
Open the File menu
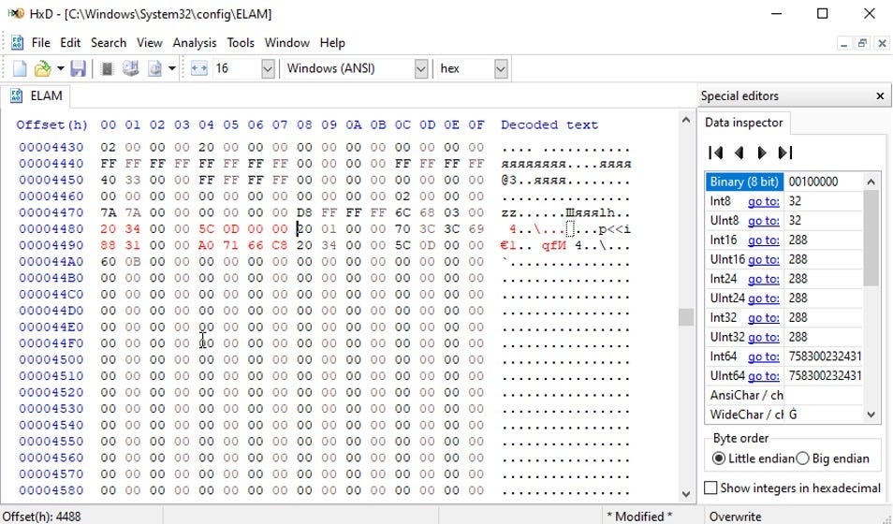point(40,43)
